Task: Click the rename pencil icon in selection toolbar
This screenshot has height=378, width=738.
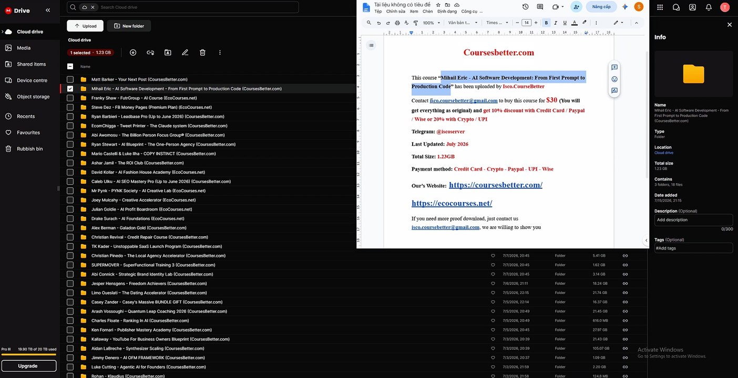Action: coord(185,52)
